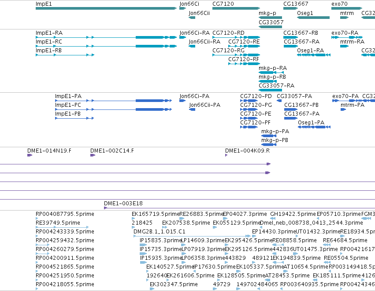Click protein mtrm-PA
Viewport: 375px width, 291px height.
coord(343,110)
